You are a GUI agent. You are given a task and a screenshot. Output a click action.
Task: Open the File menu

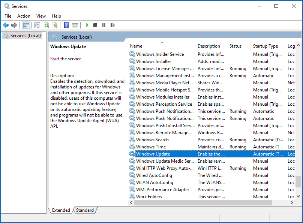coord(8,16)
